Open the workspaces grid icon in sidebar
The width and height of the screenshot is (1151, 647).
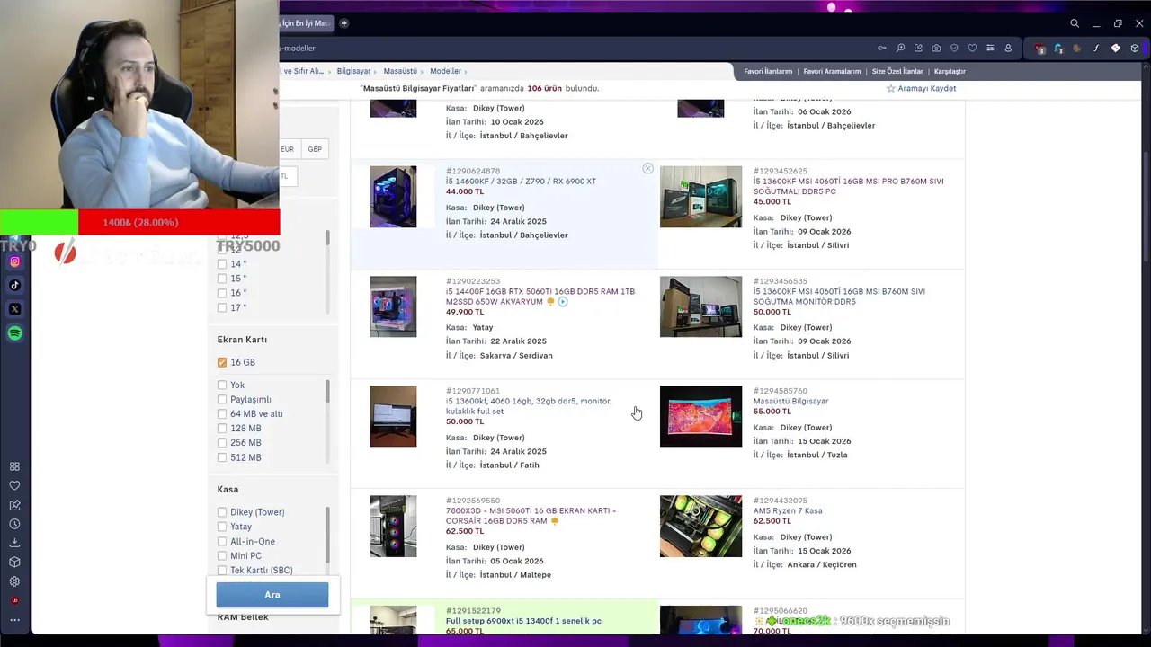14,466
